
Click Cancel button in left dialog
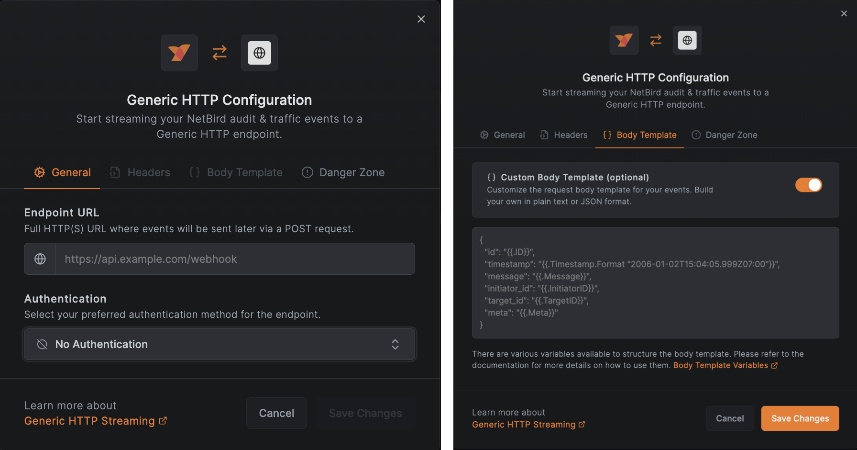276,413
